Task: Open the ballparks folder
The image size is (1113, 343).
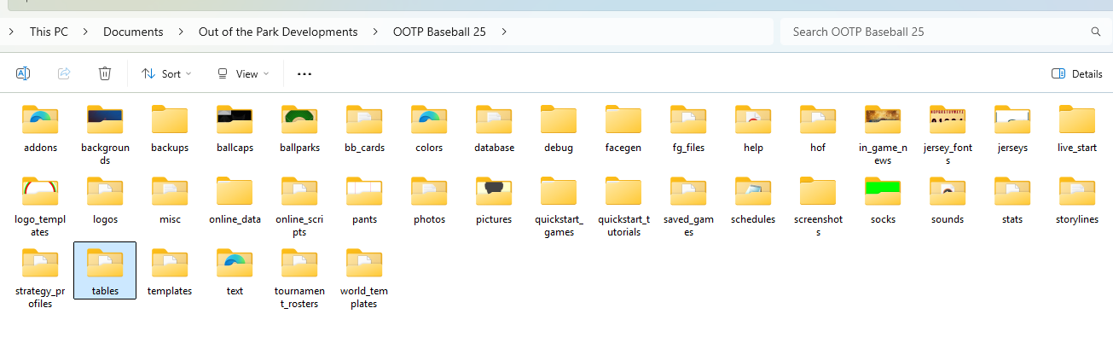Action: [299, 129]
